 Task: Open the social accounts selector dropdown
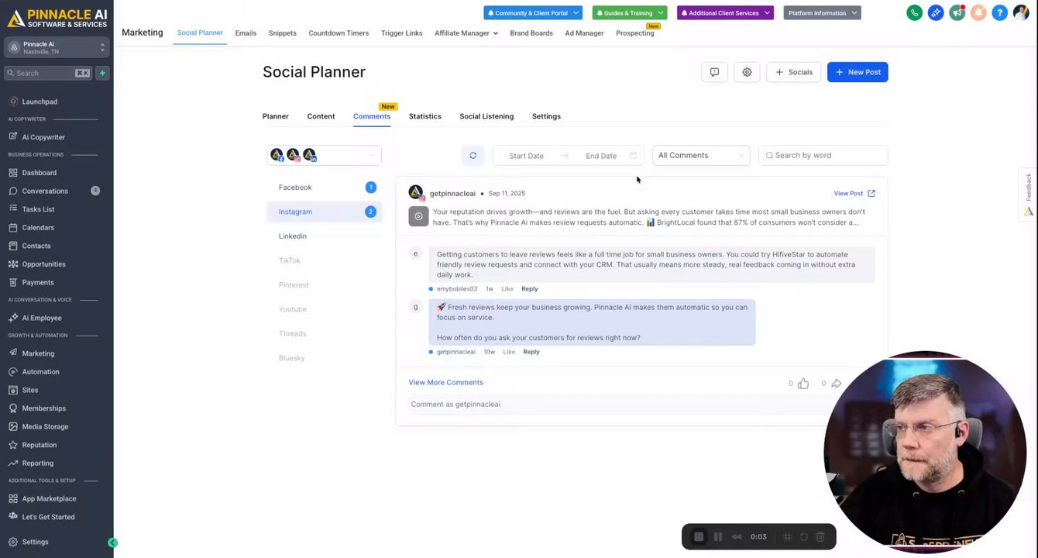(324, 156)
